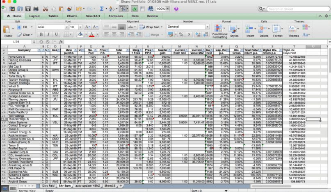Collapse the ribbon with the chevron

point(320,16)
